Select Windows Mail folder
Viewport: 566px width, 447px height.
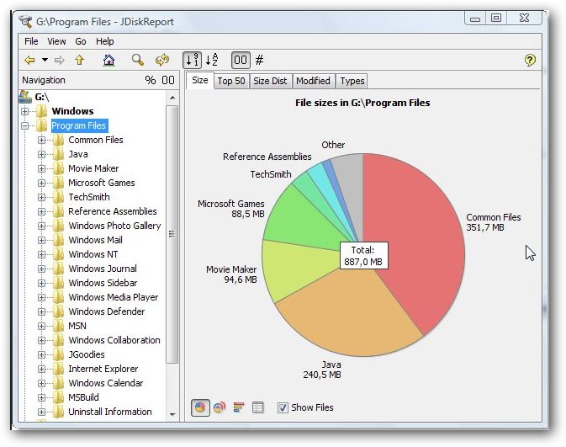[95, 240]
